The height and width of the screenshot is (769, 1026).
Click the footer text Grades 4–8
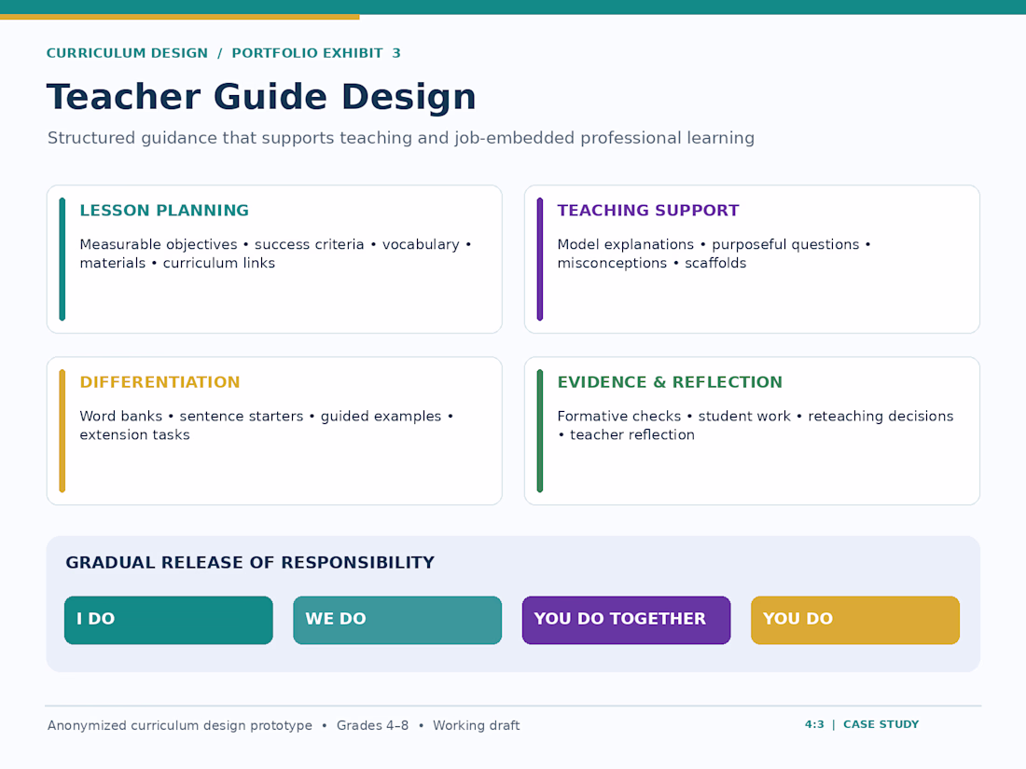click(372, 726)
